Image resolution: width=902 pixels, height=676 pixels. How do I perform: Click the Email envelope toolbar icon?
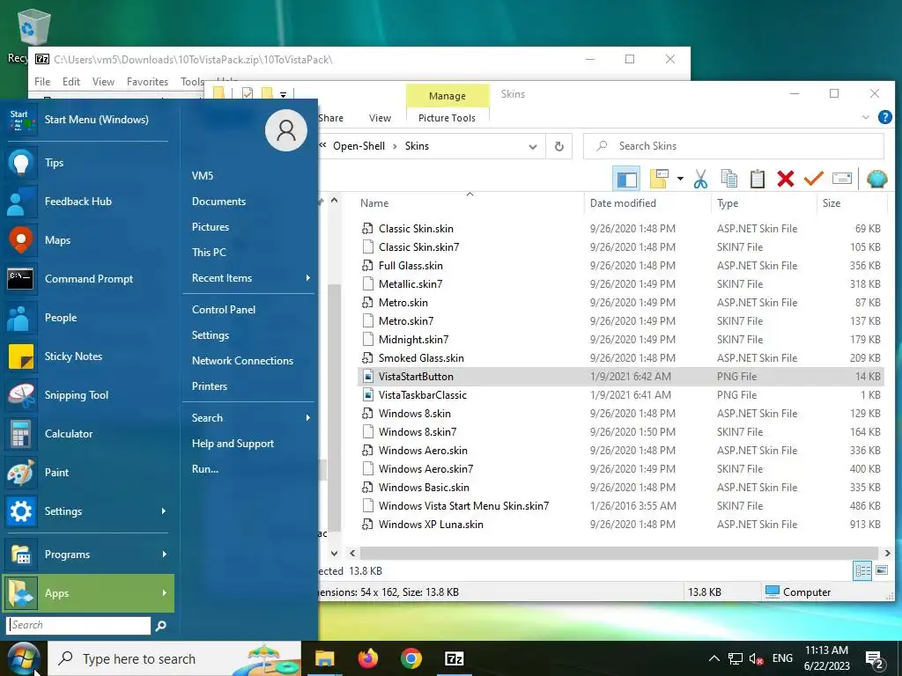click(841, 180)
